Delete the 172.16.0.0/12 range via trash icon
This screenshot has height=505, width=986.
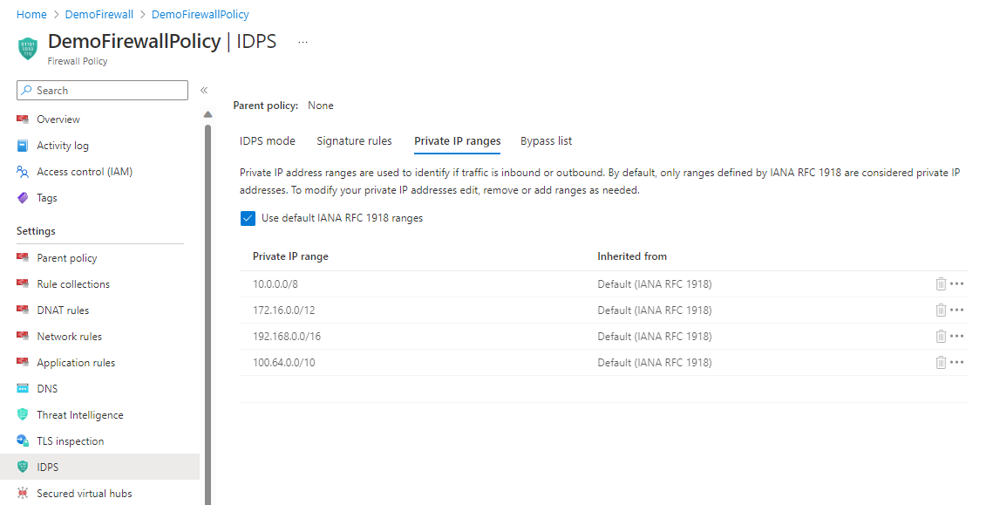pyautogui.click(x=941, y=310)
